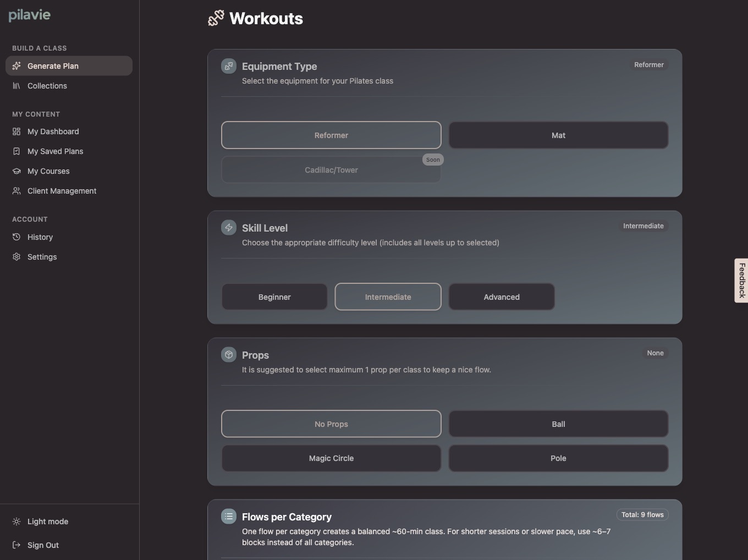
Task: Select Reformer equipment option
Action: tap(331, 135)
